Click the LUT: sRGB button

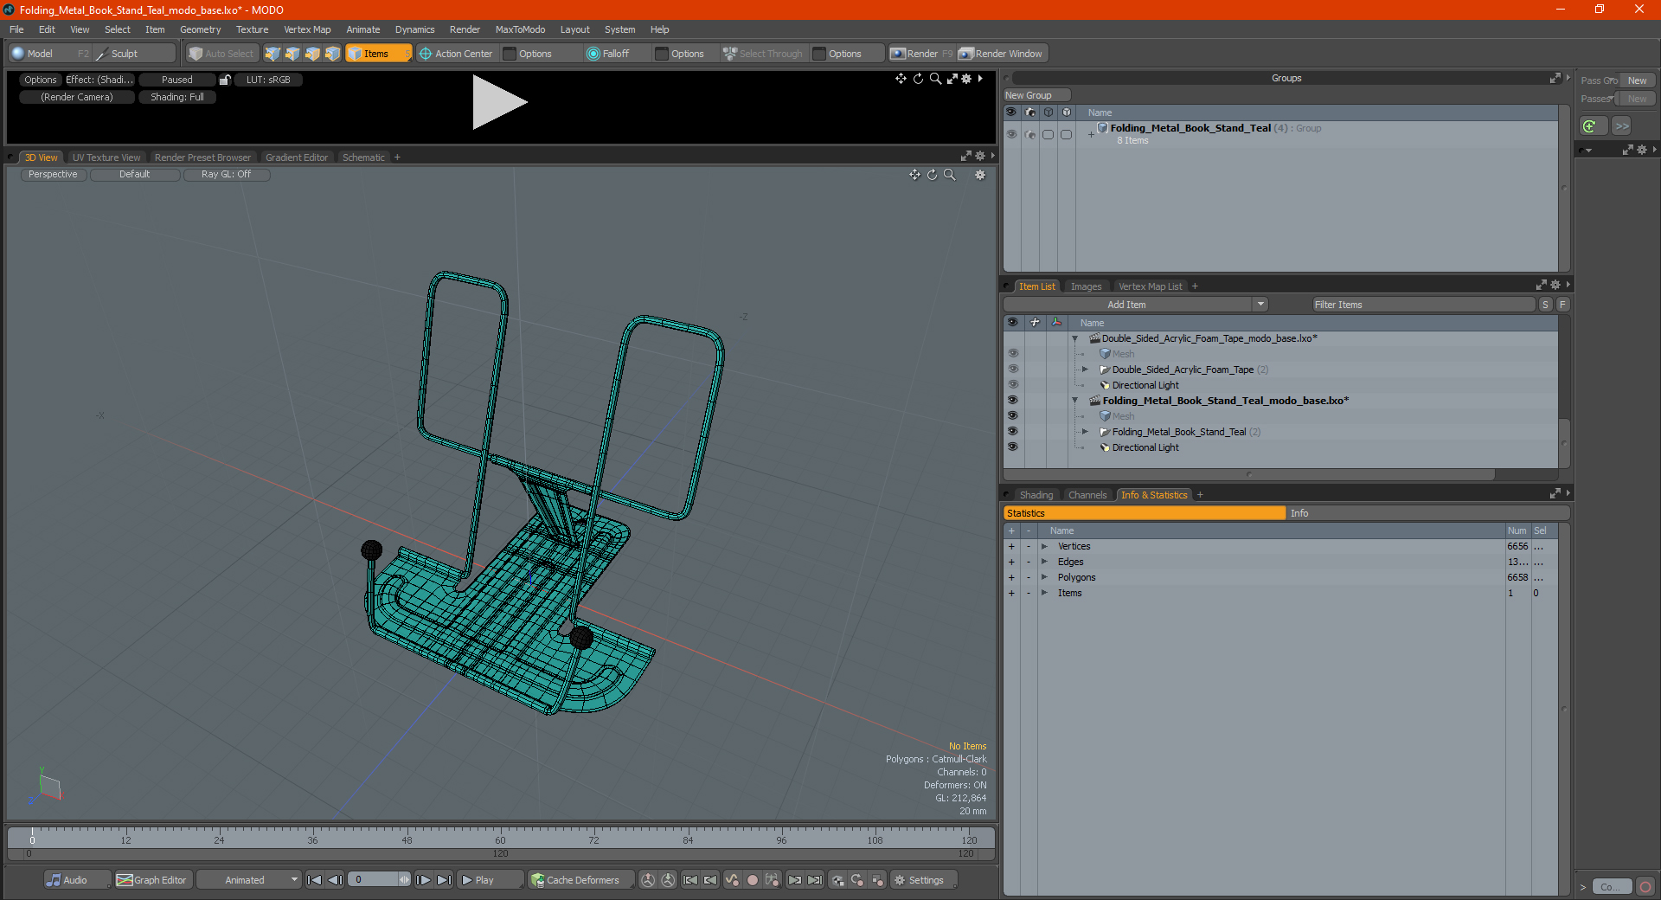tap(268, 80)
